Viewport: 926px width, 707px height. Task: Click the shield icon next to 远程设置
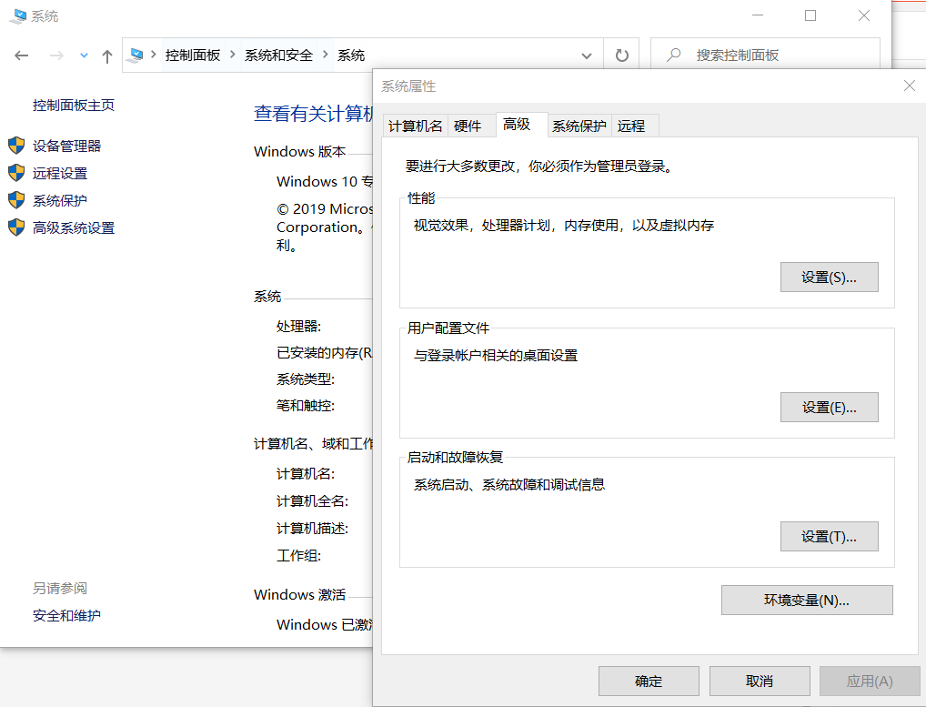click(x=16, y=173)
